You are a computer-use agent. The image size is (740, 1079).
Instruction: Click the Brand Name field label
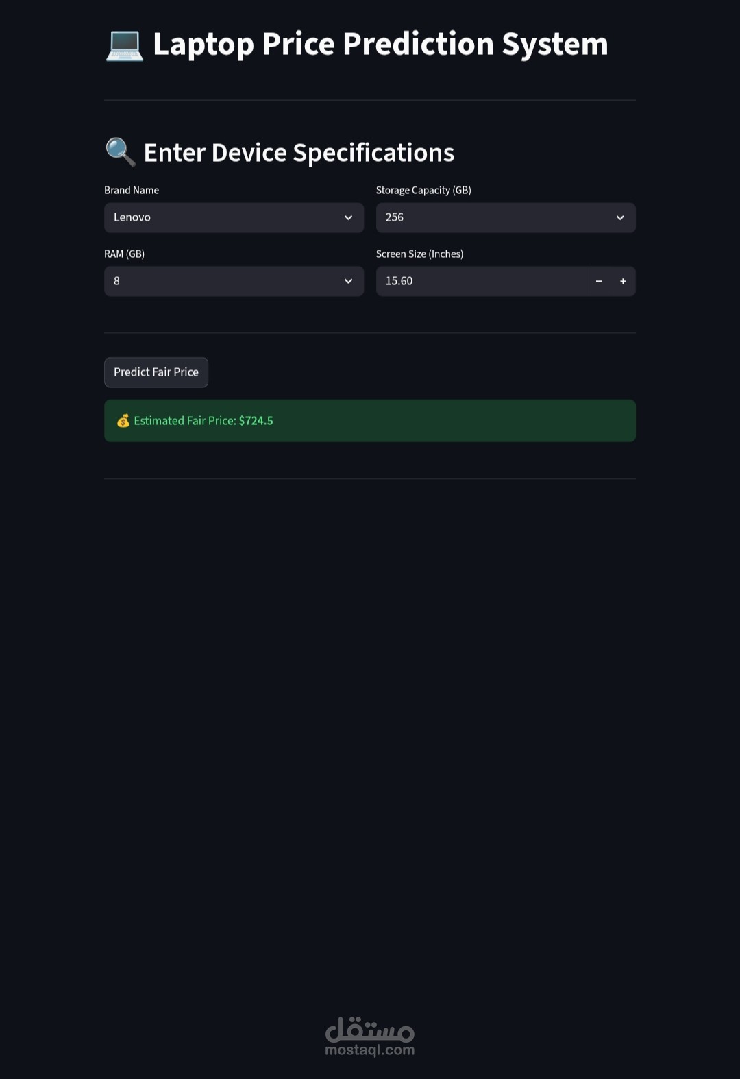click(x=132, y=190)
